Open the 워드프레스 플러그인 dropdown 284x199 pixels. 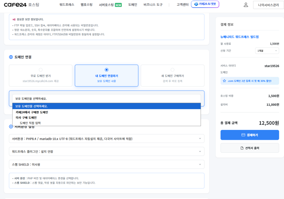click(106, 152)
